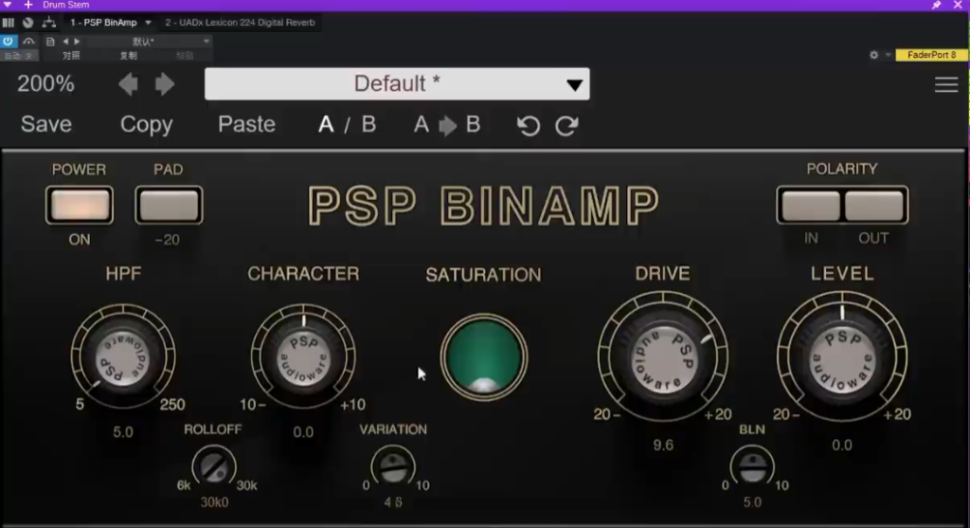Click the round knob icon in host toolbar

(x=27, y=23)
